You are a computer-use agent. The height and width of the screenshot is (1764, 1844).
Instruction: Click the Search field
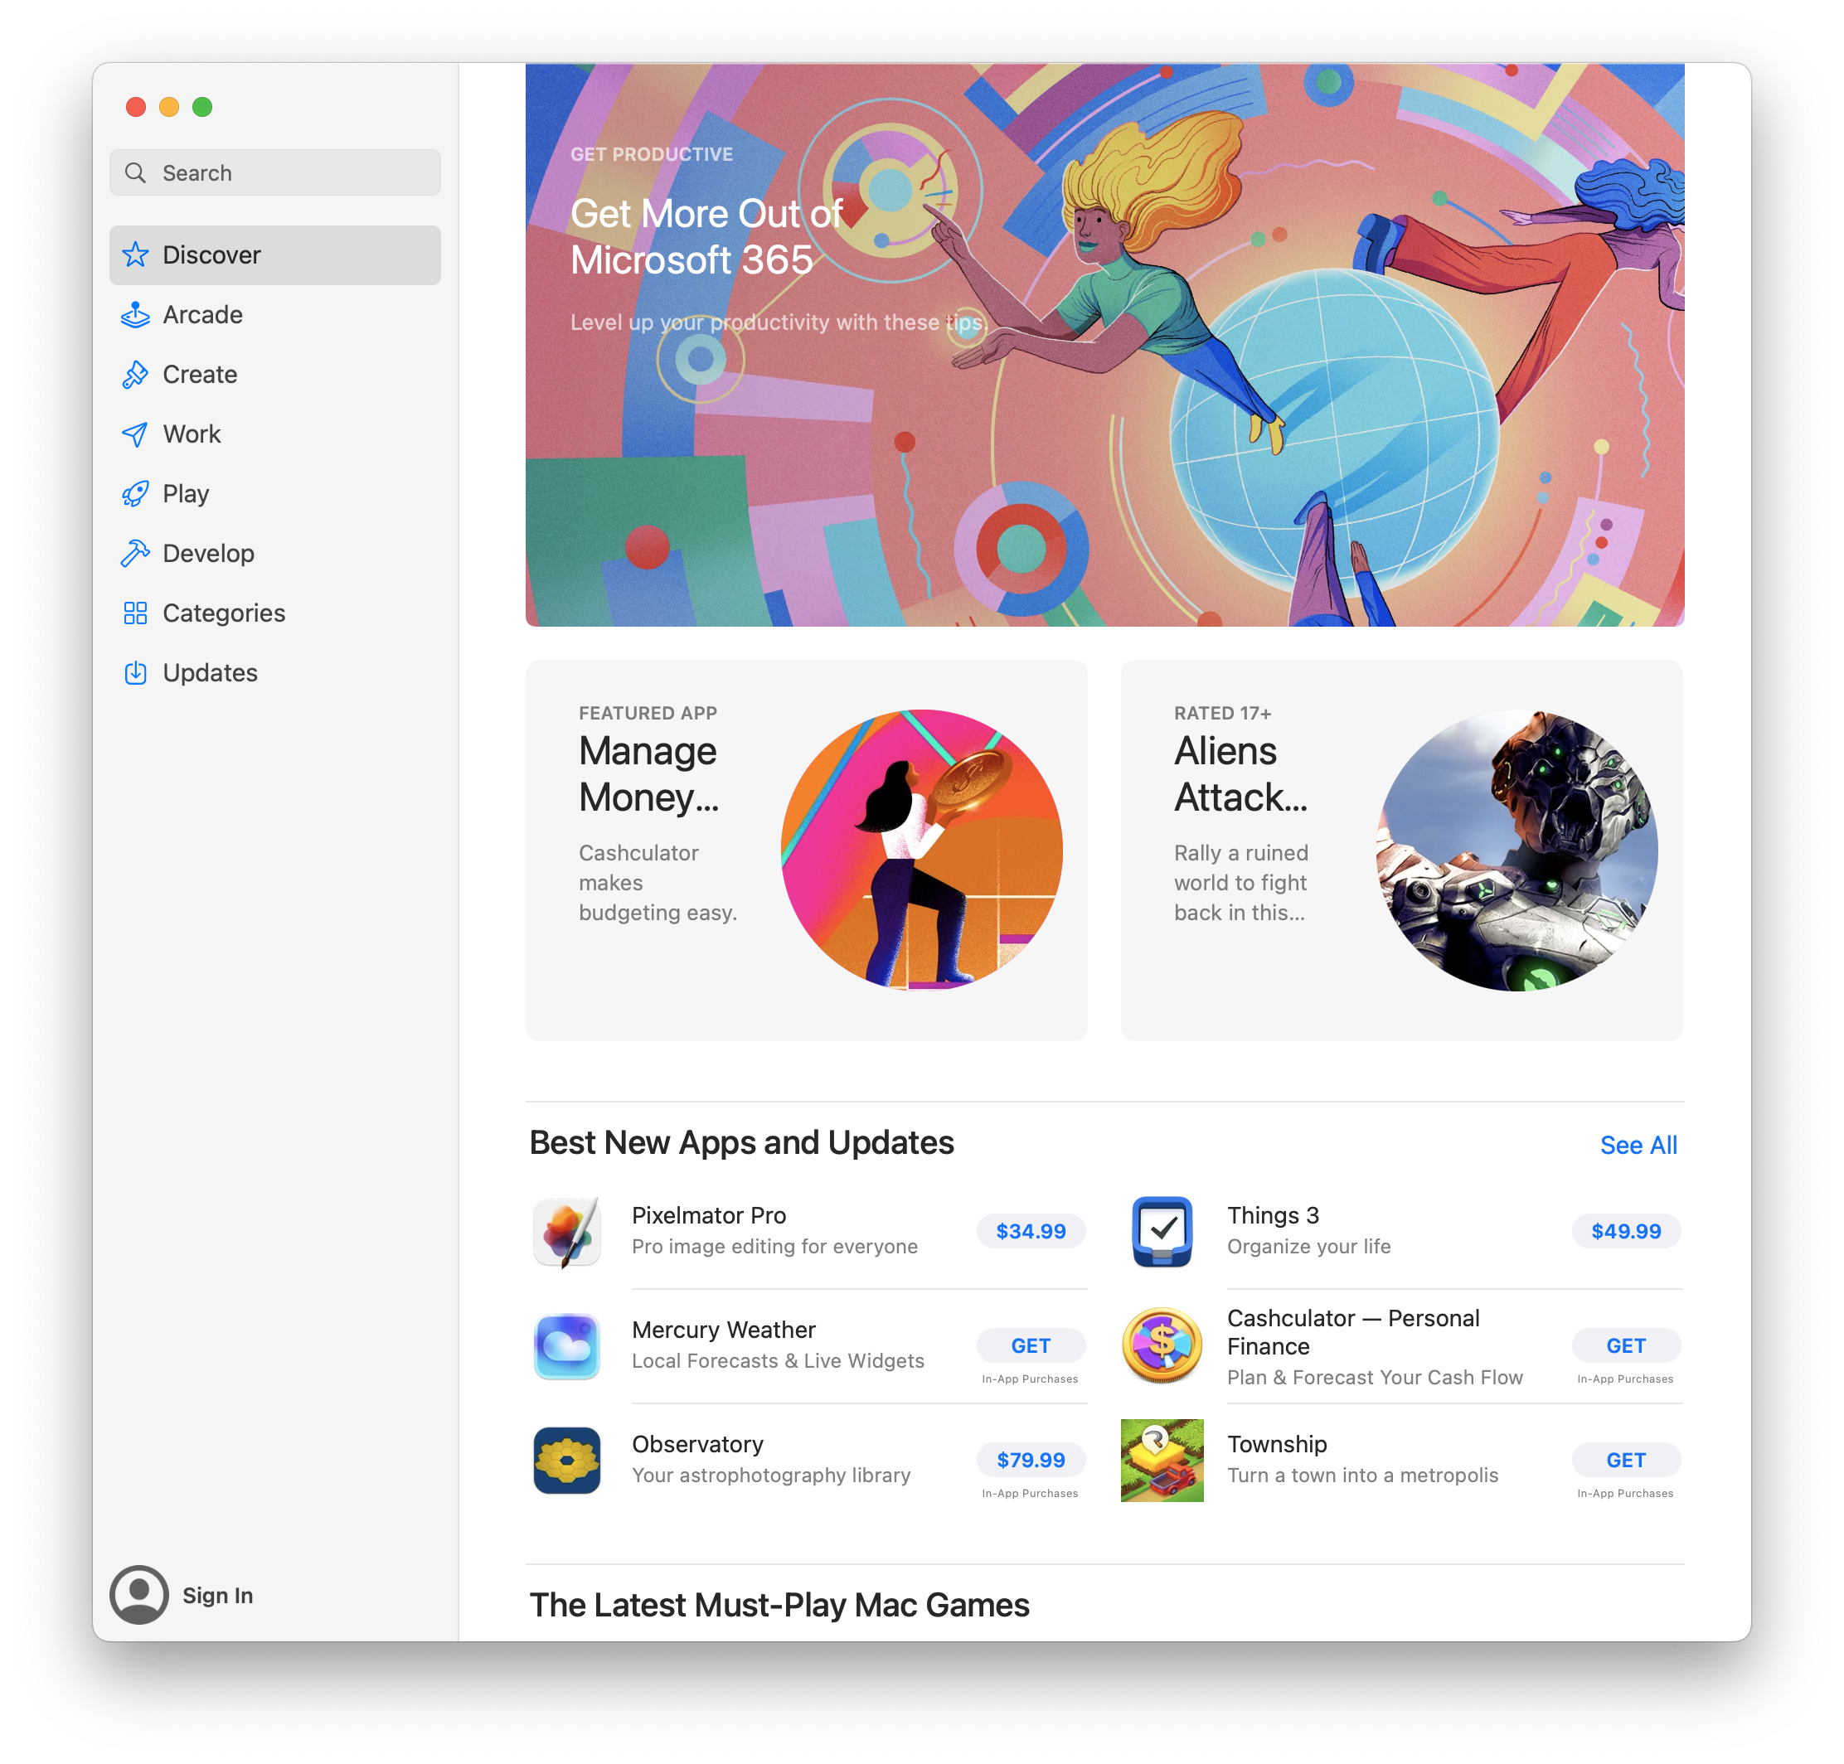274,173
